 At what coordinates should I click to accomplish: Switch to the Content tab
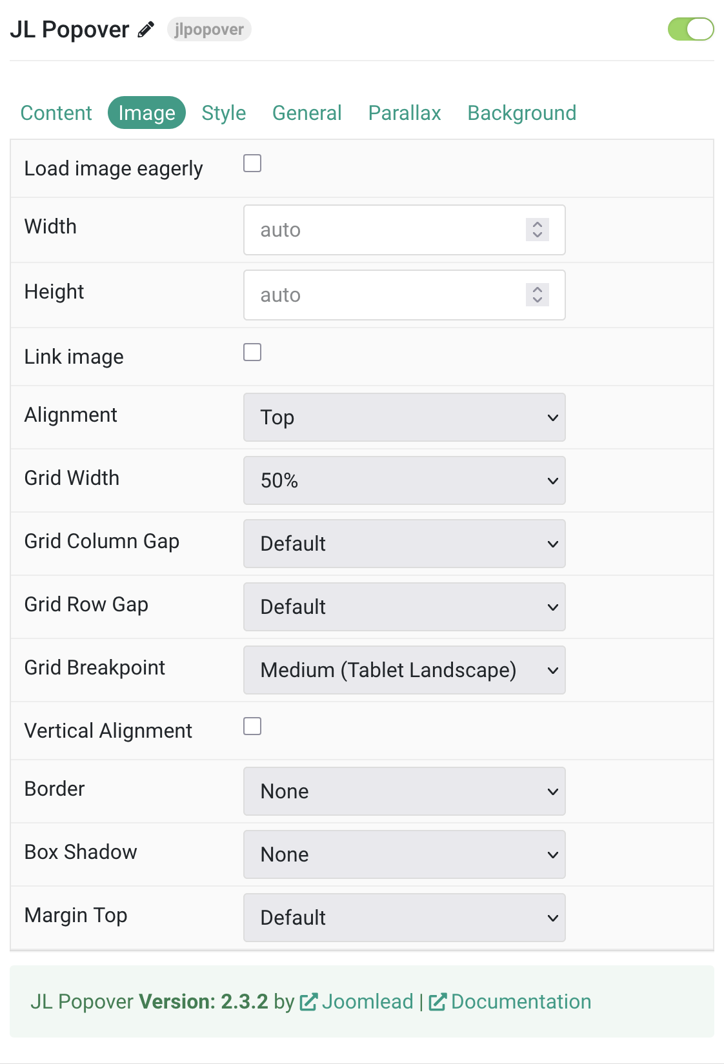pyautogui.click(x=56, y=113)
